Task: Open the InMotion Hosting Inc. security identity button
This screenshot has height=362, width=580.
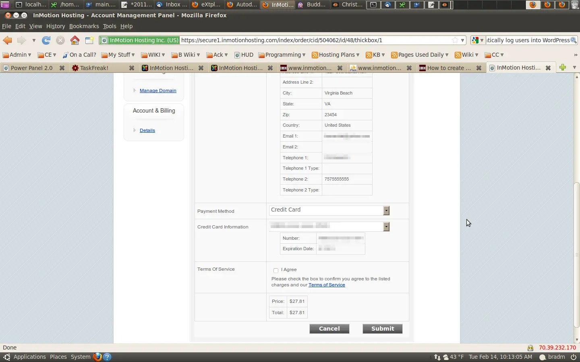Action: tap(139, 40)
